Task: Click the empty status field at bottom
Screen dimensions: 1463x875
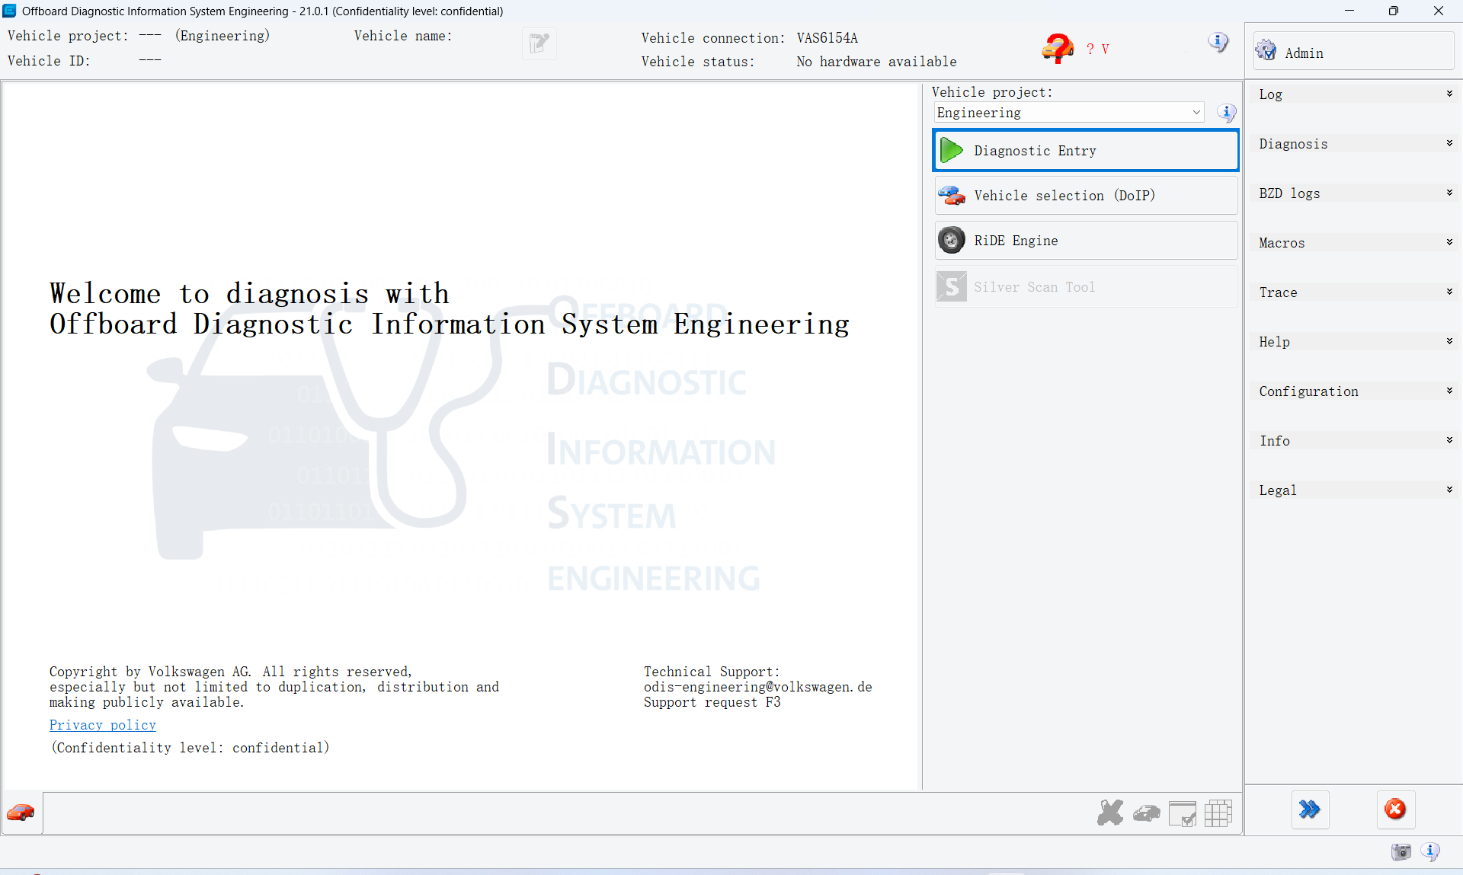Action: pos(568,813)
